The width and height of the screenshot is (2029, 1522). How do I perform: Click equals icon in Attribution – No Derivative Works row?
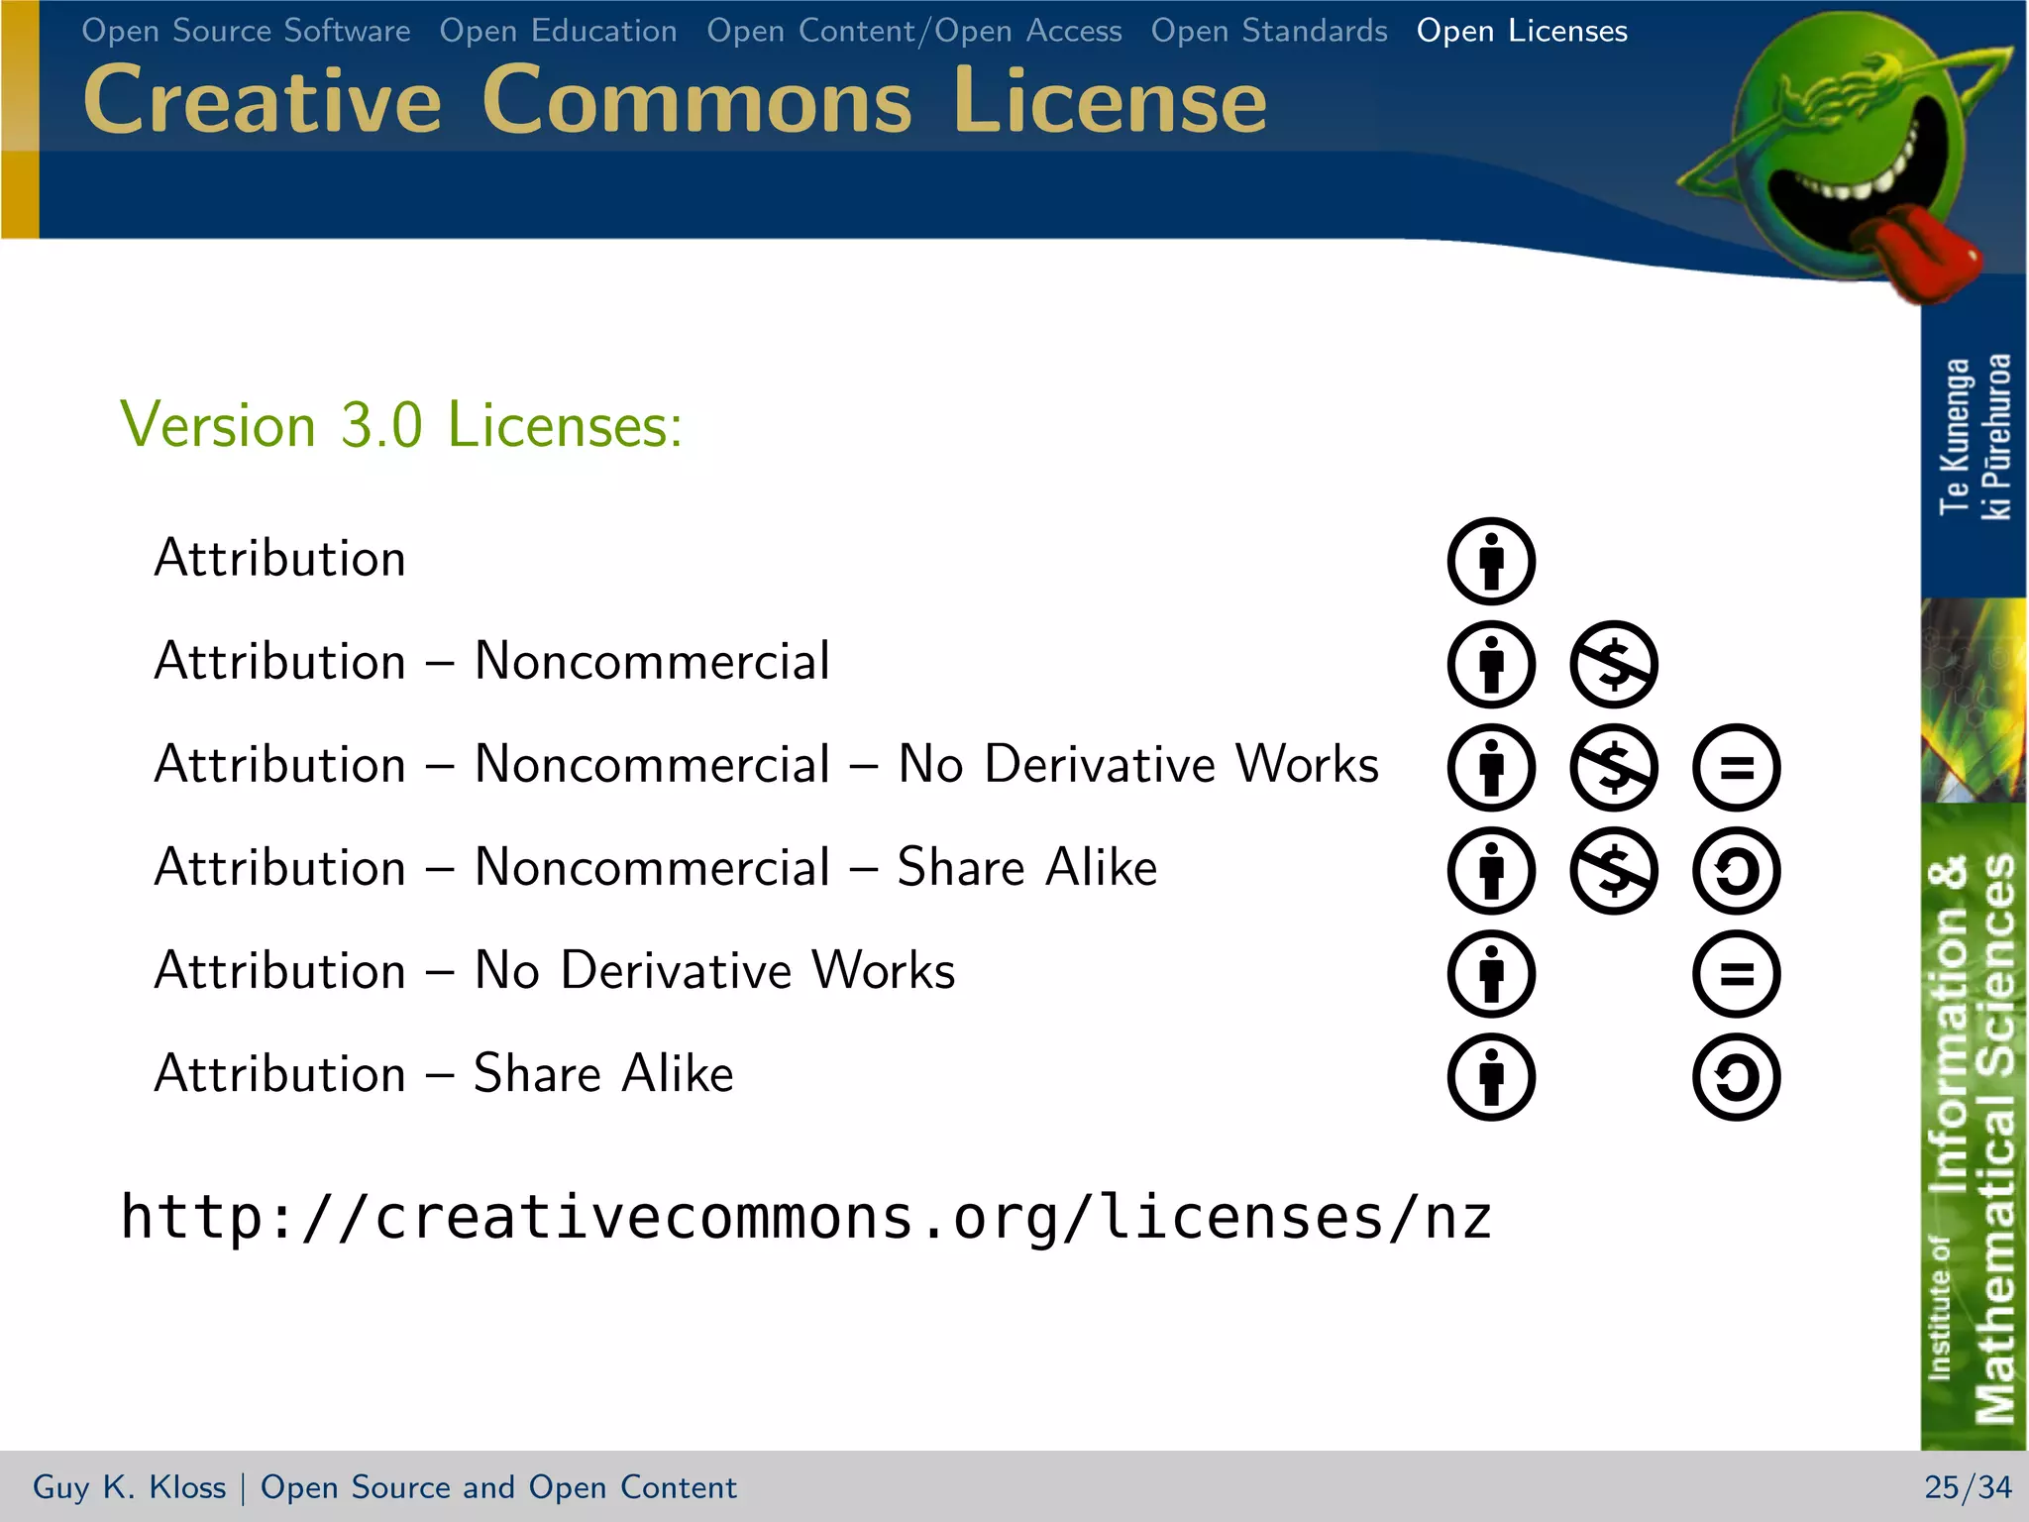[x=1737, y=973]
